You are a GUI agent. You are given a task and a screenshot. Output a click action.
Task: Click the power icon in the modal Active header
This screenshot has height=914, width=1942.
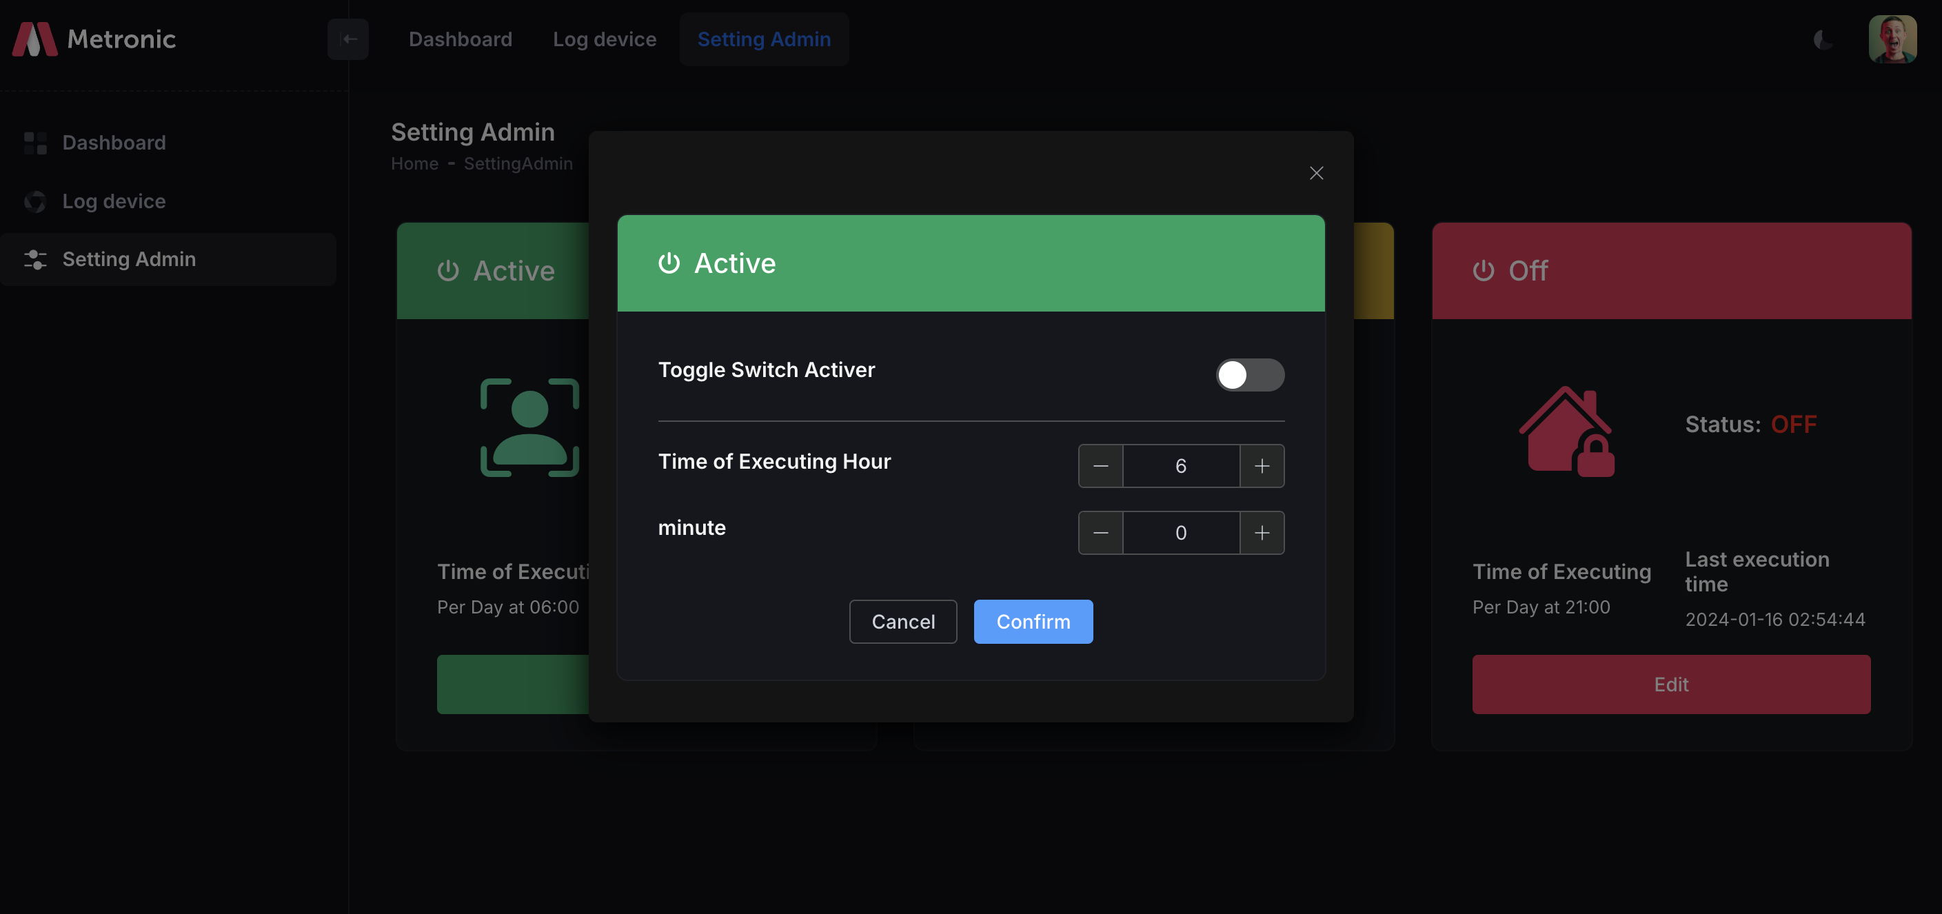(x=669, y=263)
